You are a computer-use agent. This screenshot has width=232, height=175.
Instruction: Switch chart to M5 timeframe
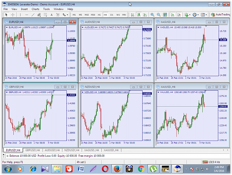tap(80, 14)
